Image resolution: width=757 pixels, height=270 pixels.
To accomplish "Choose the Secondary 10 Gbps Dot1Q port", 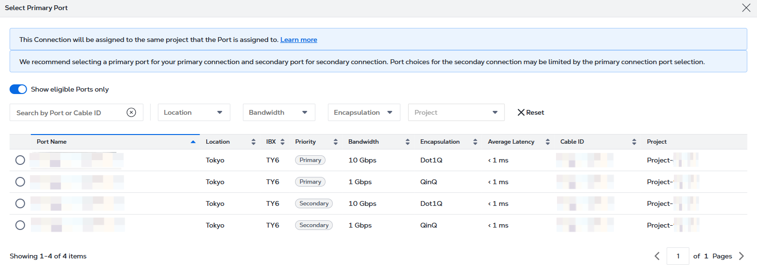I will click(20, 203).
